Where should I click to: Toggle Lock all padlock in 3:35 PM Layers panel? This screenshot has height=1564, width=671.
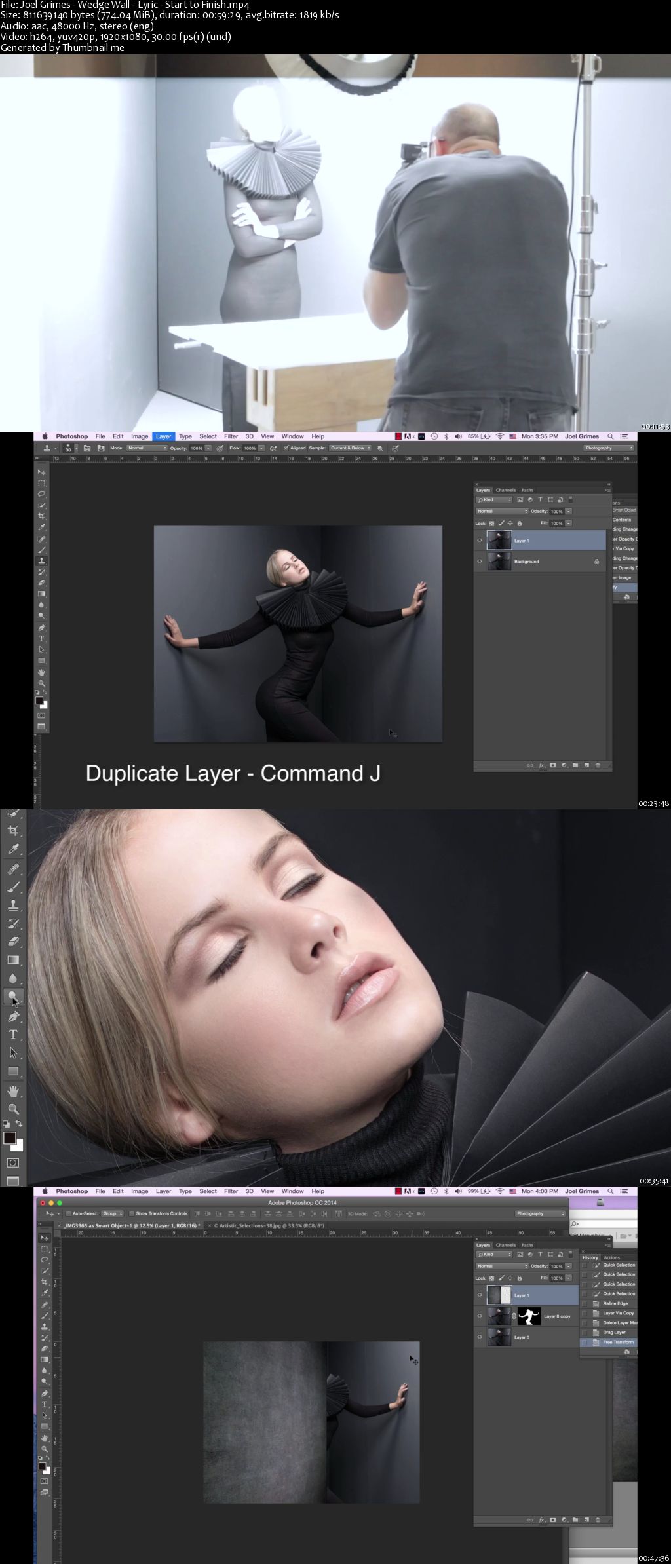click(x=520, y=524)
